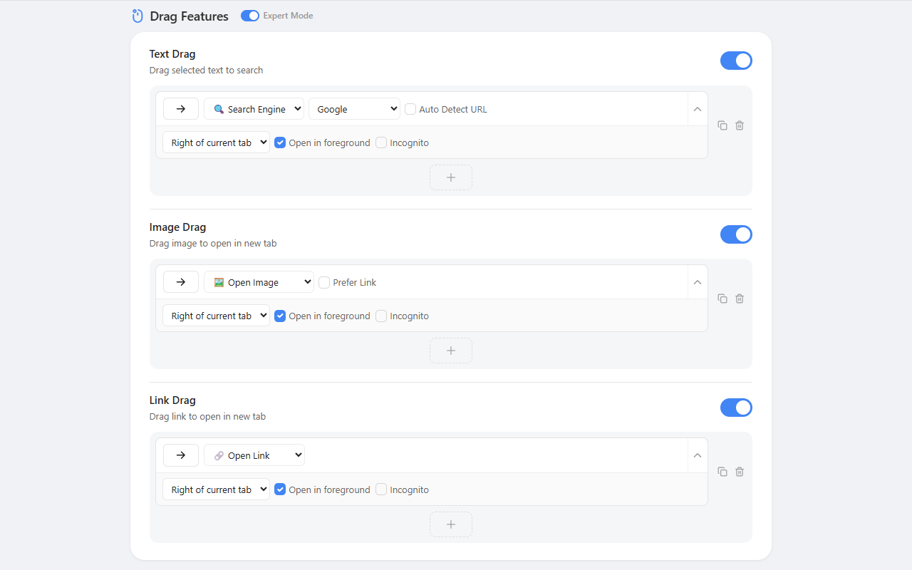Toggle off the Image Drag feature
Image resolution: width=912 pixels, height=570 pixels.
coord(736,234)
